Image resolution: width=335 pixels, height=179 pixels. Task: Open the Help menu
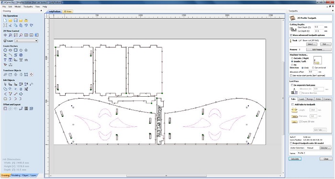(45, 7)
